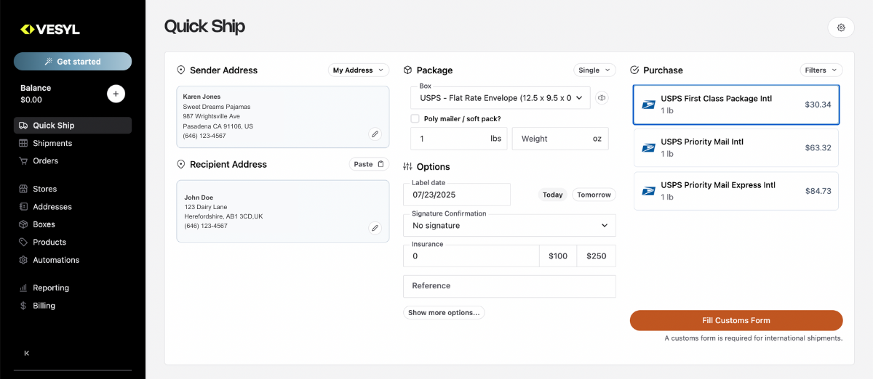Click the Quick Ship truck icon in the sidebar
873x379 pixels.
click(23, 126)
